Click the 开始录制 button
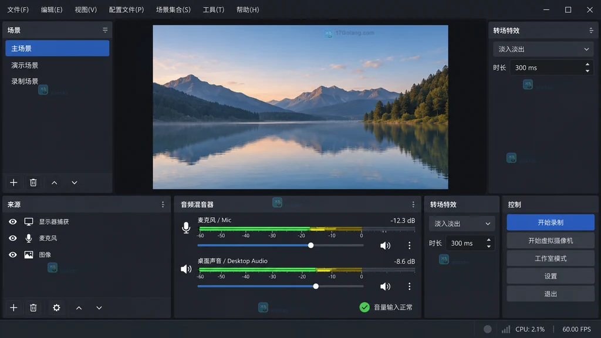The width and height of the screenshot is (601, 338). coord(551,222)
